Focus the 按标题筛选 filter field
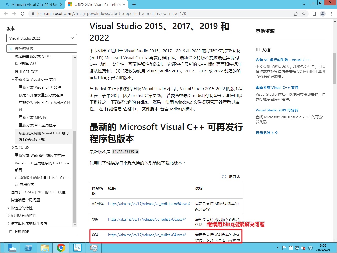This screenshot has height=253, width=337. 42,48
